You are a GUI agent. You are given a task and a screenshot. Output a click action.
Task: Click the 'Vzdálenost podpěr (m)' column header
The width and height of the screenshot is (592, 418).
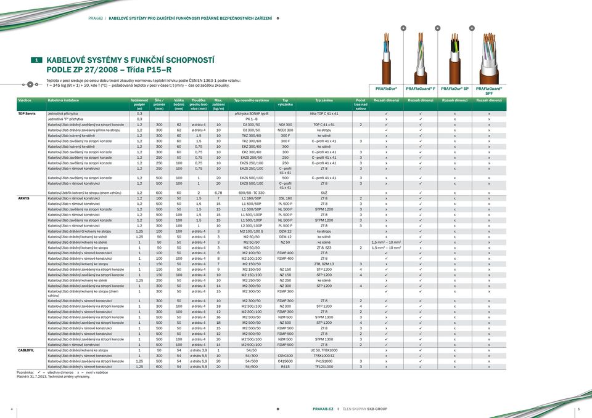[x=139, y=105]
